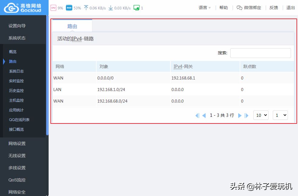
Task: Click the 192.168.68.1 gateway cell
Action: point(183,78)
